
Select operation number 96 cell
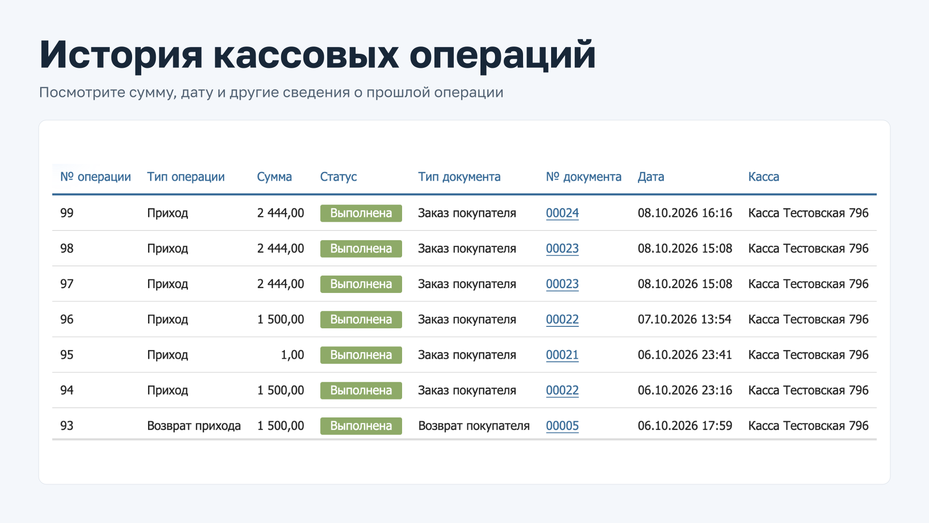click(x=67, y=319)
